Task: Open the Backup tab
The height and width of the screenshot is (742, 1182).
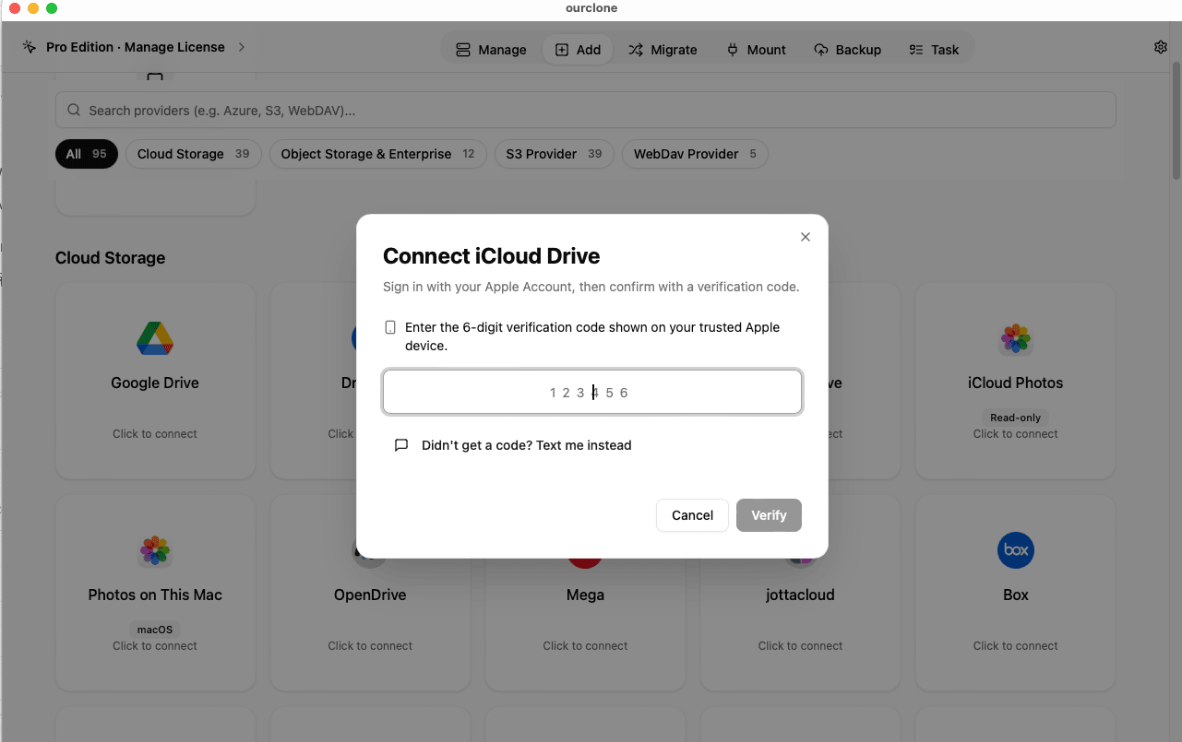Action: click(x=847, y=50)
